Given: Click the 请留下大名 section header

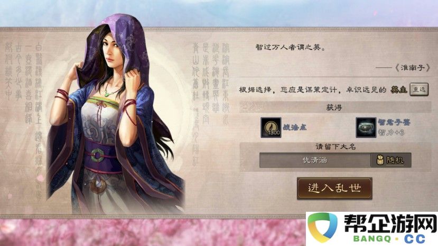Looking at the screenshot, I should (x=336, y=147).
